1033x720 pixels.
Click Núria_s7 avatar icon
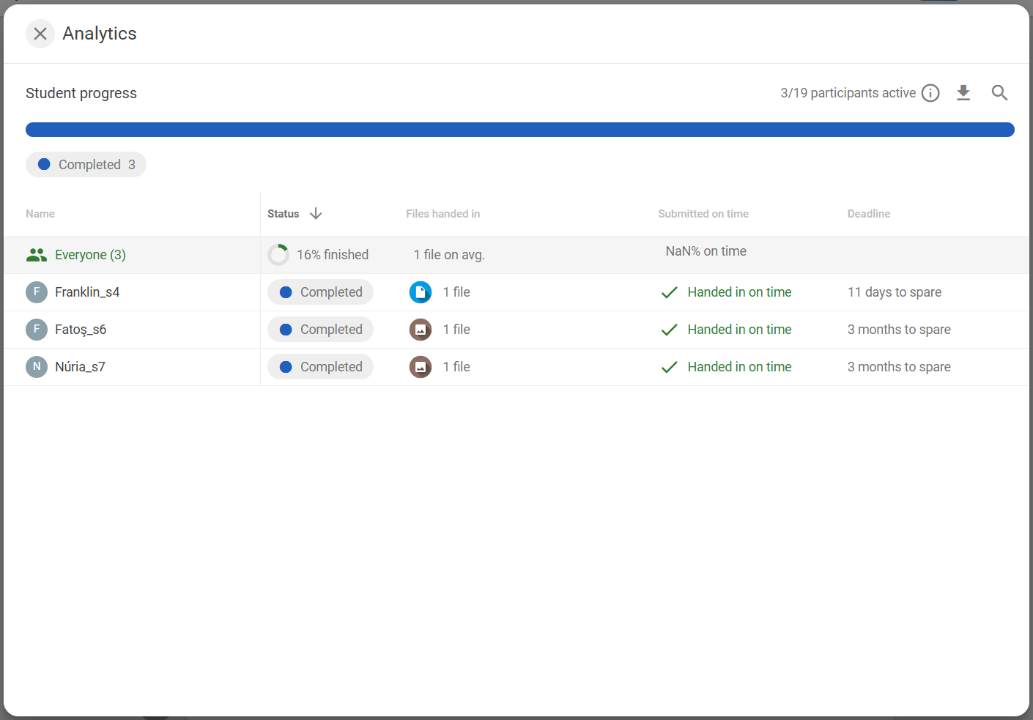(37, 367)
